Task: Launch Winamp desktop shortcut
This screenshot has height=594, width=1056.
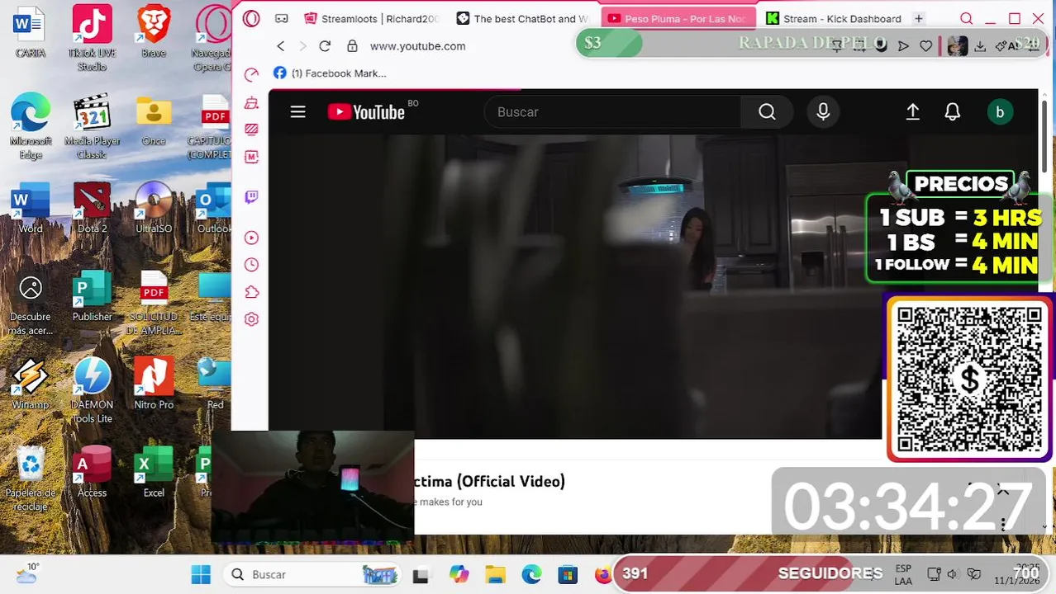Action: (31, 385)
